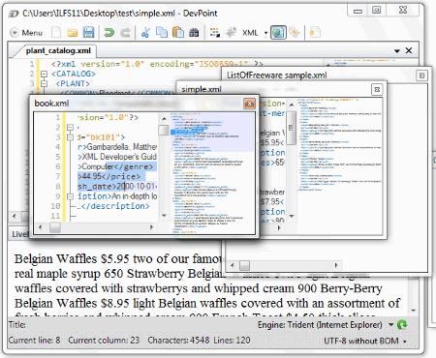
Task: Click book.xml horizontal scroll right arrow
Action: (x=151, y=227)
